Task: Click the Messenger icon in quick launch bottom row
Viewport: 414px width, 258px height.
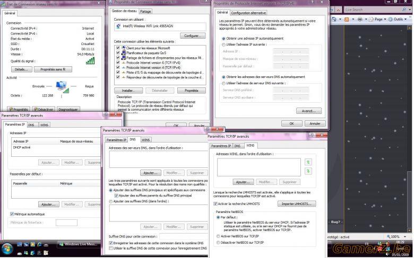Action: (26, 253)
